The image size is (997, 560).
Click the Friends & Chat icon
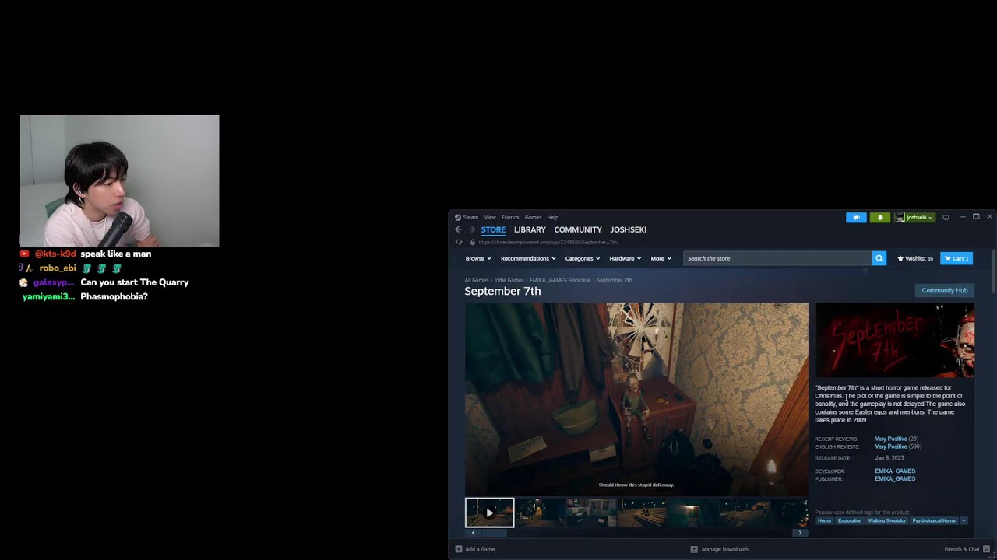tap(987, 549)
